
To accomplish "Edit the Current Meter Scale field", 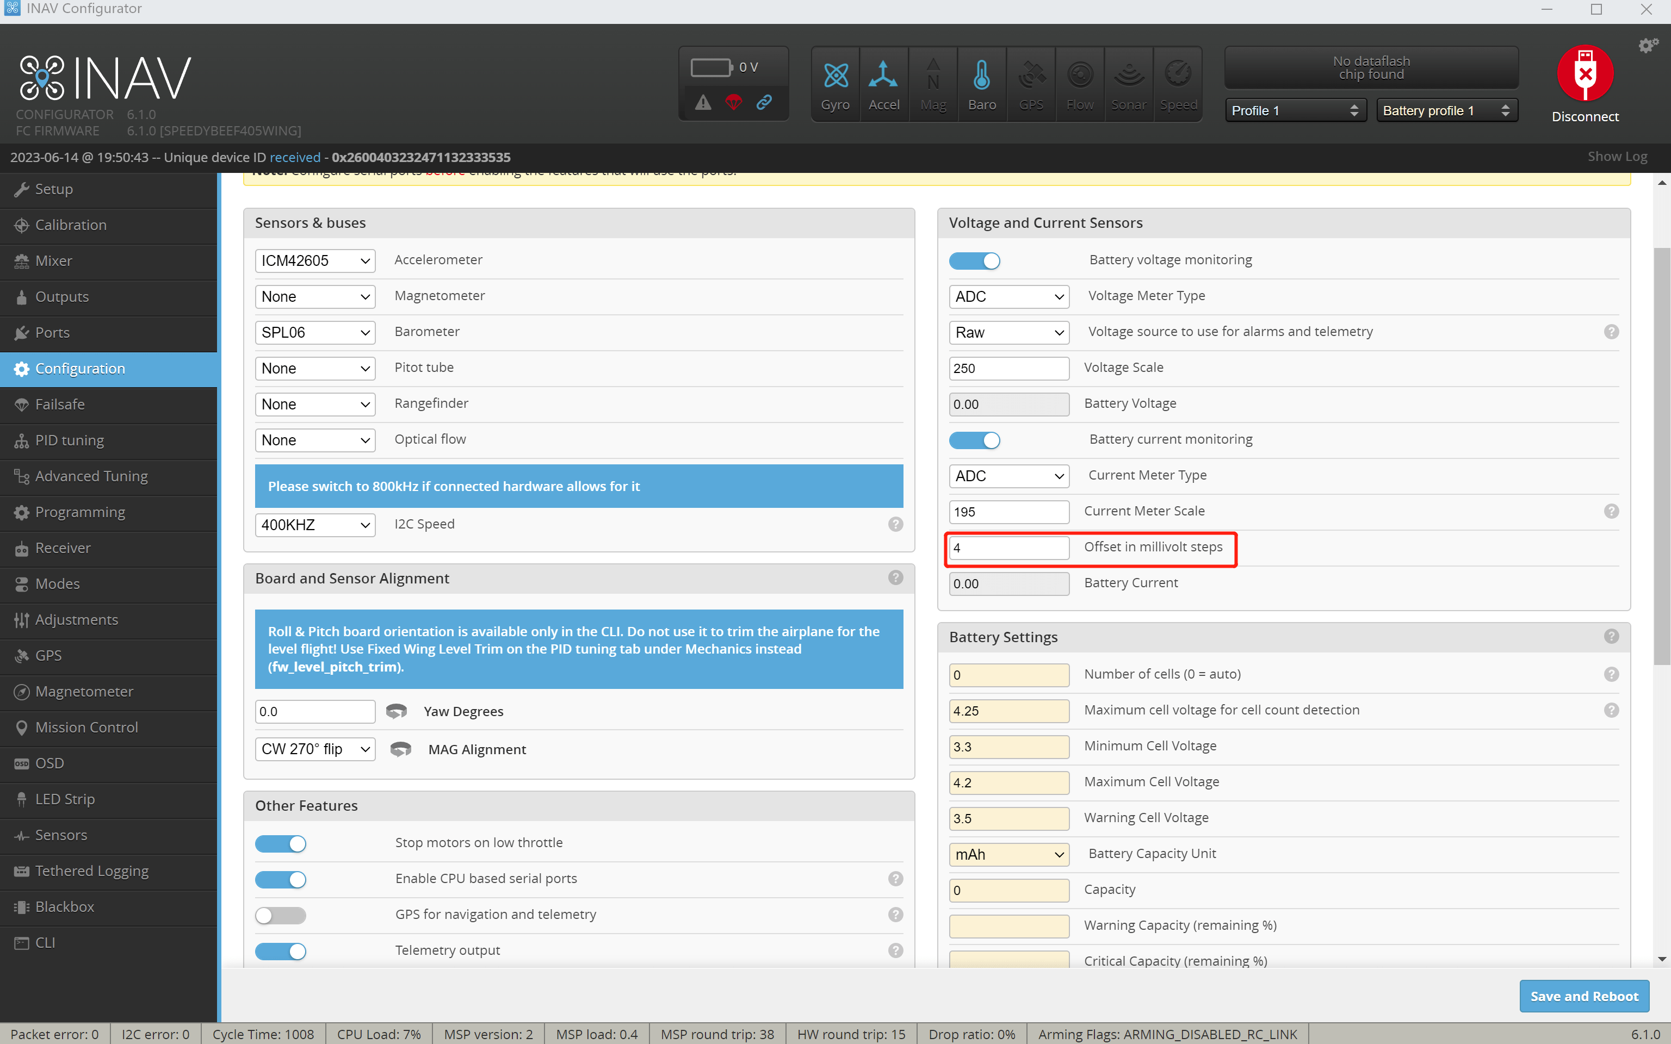I will click(1008, 512).
